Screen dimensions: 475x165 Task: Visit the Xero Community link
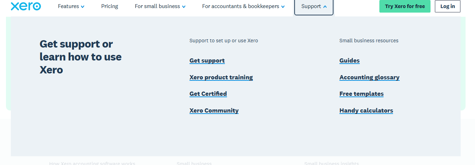[x=214, y=110]
